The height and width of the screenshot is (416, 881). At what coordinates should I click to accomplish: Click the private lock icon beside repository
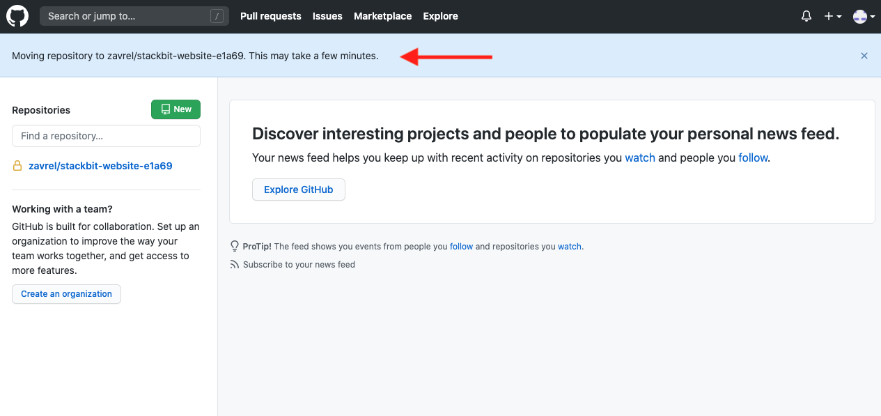pyautogui.click(x=17, y=166)
